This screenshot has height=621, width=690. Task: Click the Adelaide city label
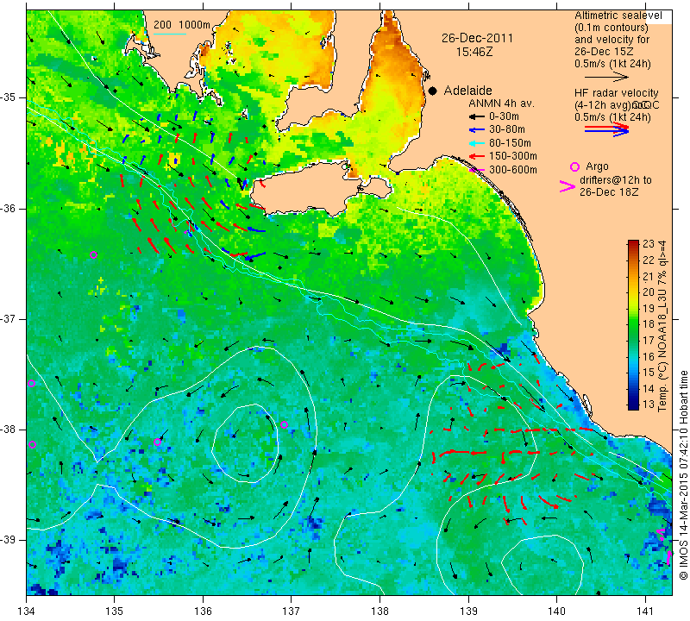[x=467, y=91]
